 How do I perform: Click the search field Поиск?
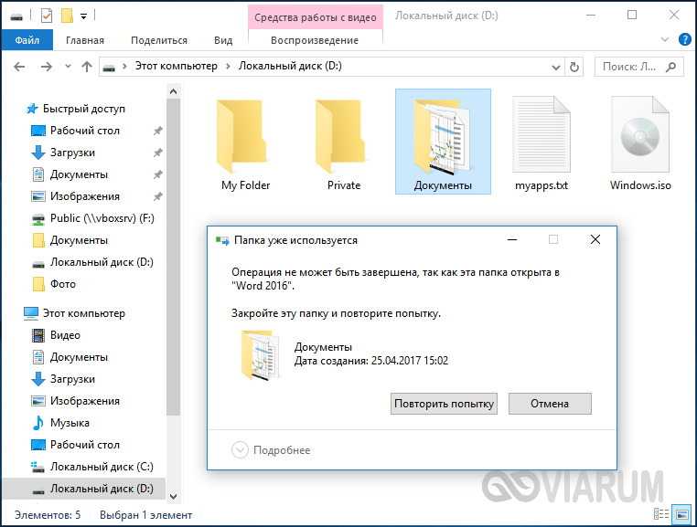click(628, 67)
